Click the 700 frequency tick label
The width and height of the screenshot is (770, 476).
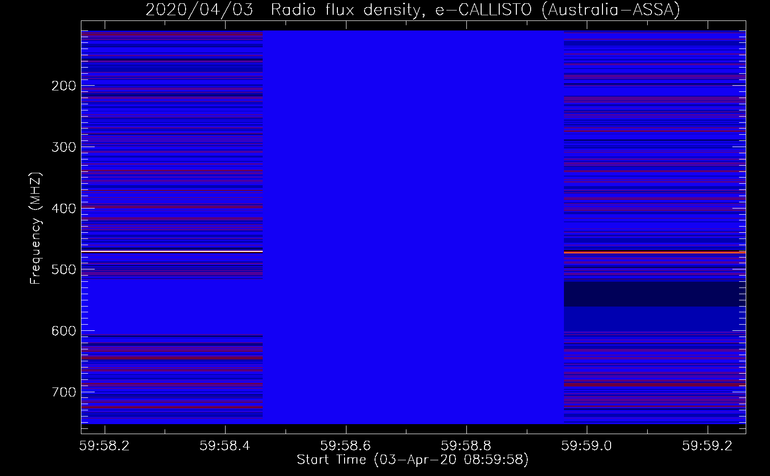[x=64, y=392]
